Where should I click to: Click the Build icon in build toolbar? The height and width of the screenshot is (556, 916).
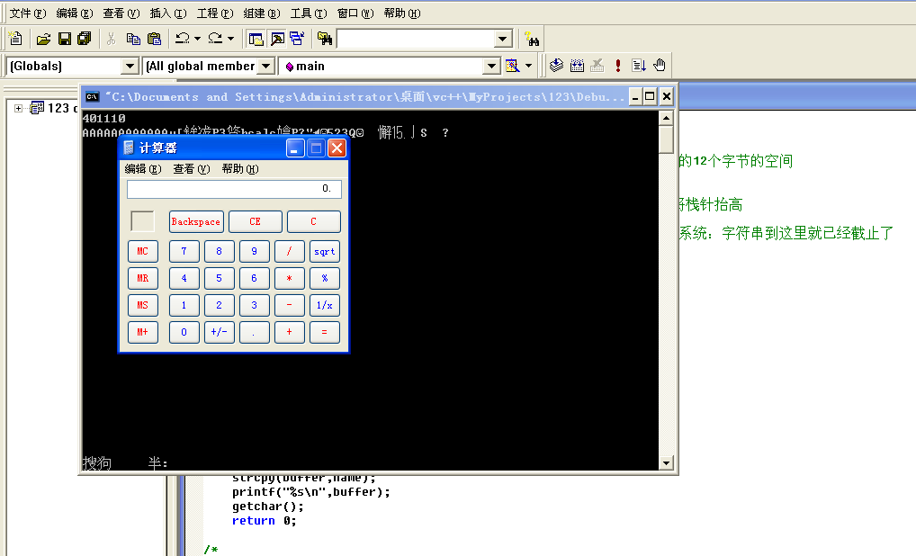click(577, 66)
